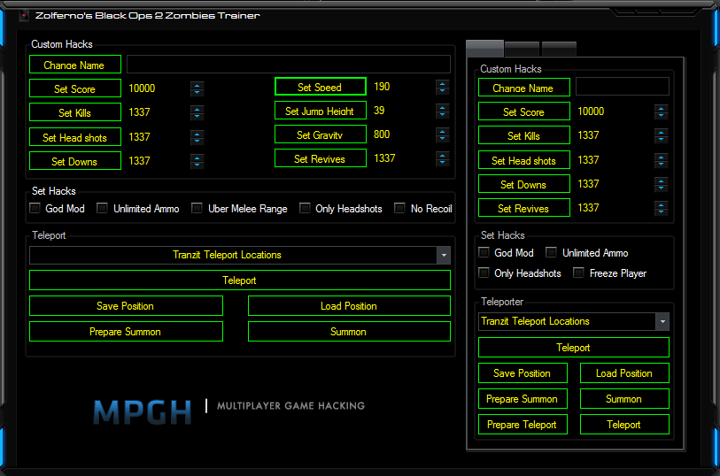720x476 pixels.
Task: Click the Teleport button beside Prepare Teleport
Action: point(623,425)
